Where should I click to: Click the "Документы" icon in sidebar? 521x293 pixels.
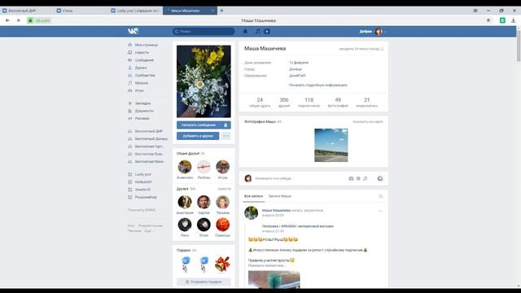pyautogui.click(x=130, y=111)
